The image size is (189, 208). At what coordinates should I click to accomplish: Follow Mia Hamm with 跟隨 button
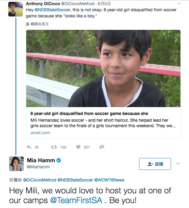coord(155,164)
